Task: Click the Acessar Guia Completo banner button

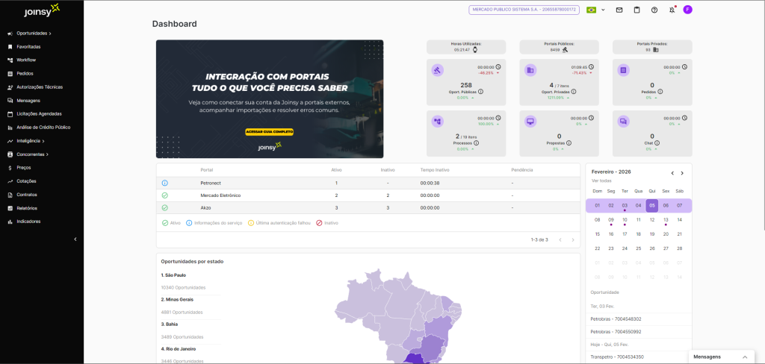Action: [269, 132]
